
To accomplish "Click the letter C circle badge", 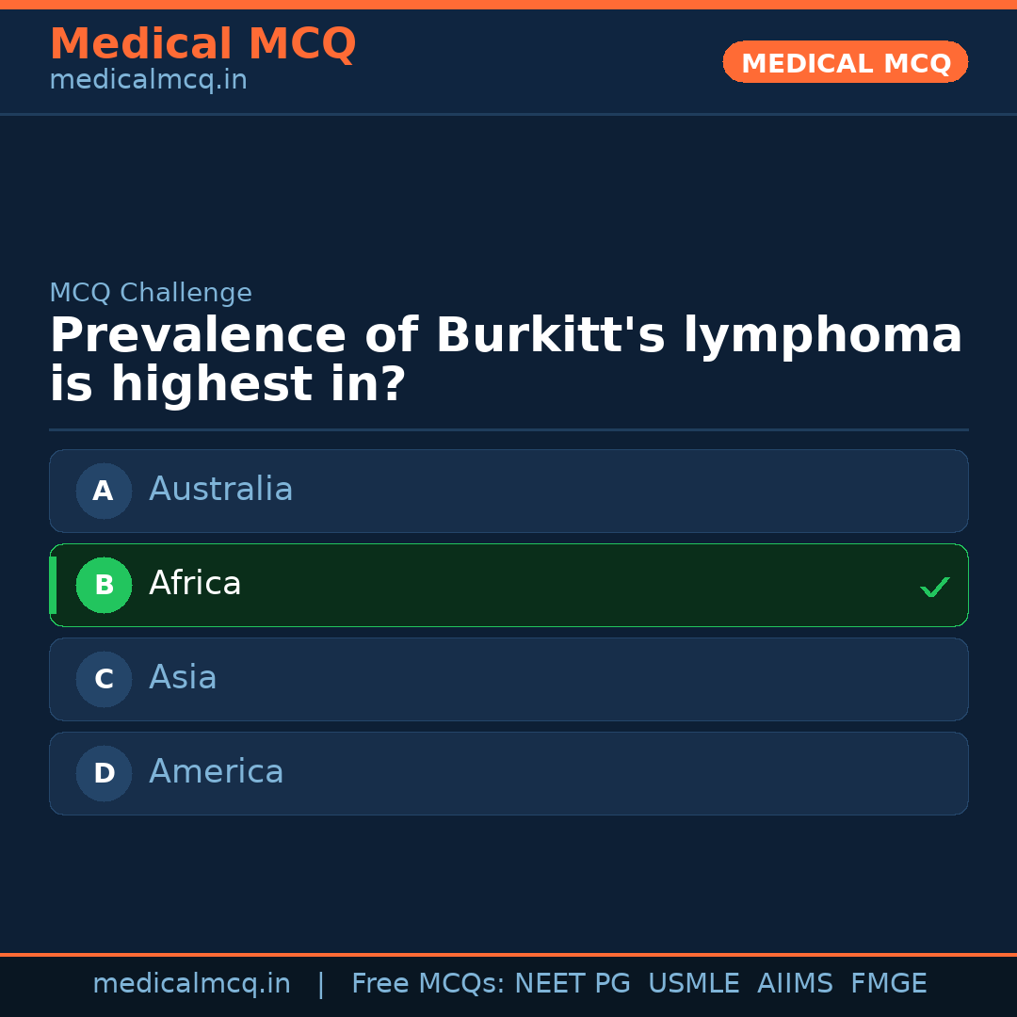I will (104, 679).
